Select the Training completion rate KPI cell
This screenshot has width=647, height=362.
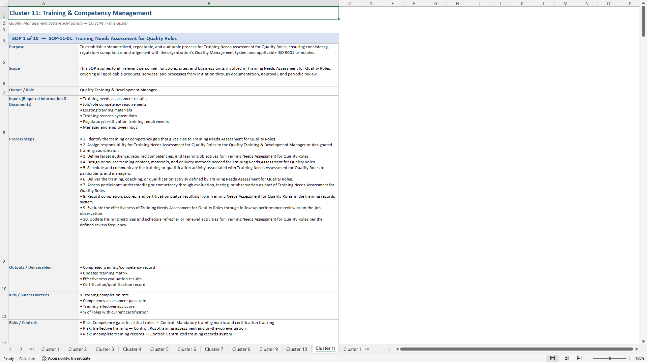209,305
